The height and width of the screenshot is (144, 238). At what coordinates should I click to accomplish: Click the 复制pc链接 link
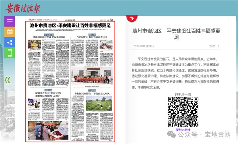tap(183, 130)
